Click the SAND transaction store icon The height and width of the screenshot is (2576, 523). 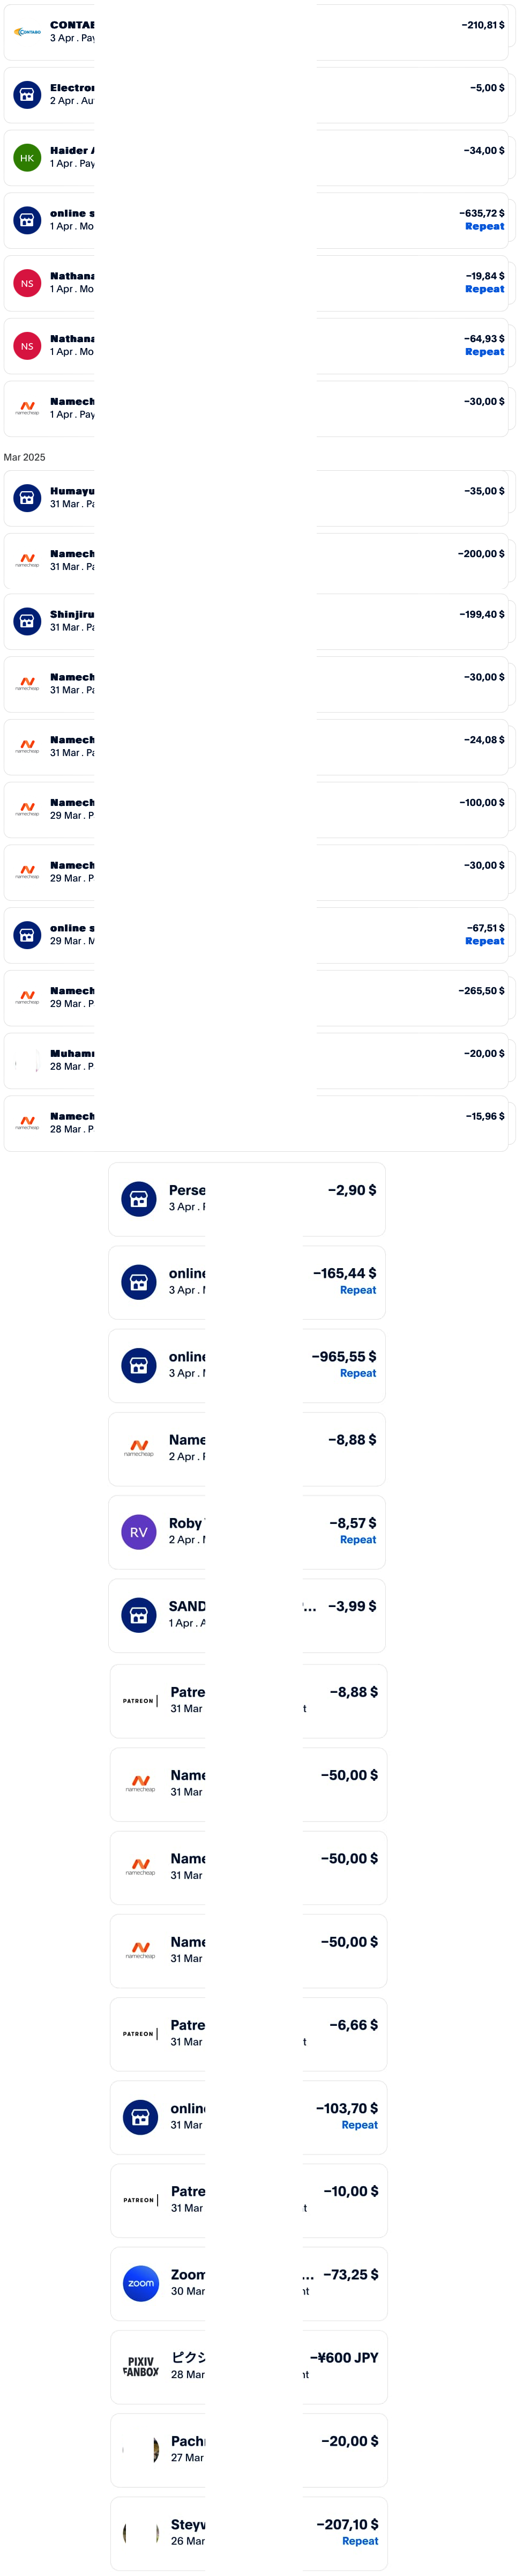139,1615
